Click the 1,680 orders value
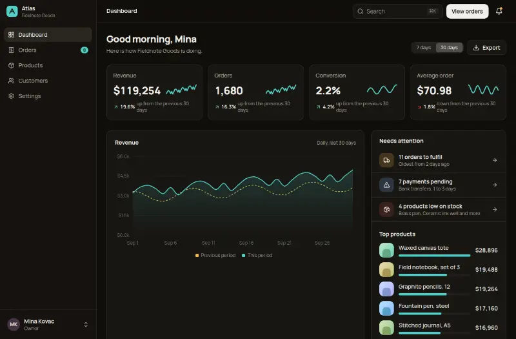Viewport: 516px width, 339px height. [229, 90]
